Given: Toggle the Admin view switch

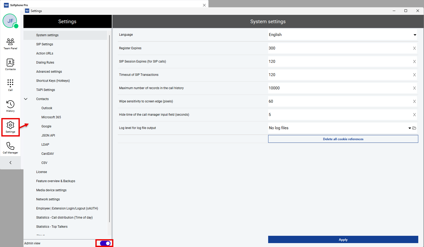Looking at the screenshot, I should (x=105, y=243).
